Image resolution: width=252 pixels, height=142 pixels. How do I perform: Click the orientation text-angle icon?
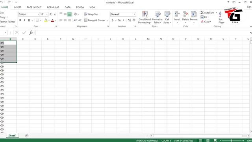coord(76,14)
